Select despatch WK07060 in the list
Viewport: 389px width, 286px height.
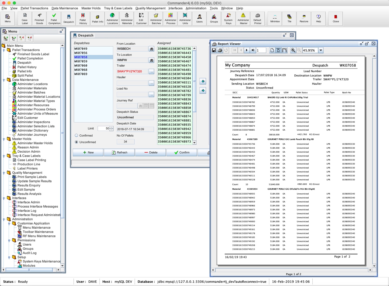[81, 65]
